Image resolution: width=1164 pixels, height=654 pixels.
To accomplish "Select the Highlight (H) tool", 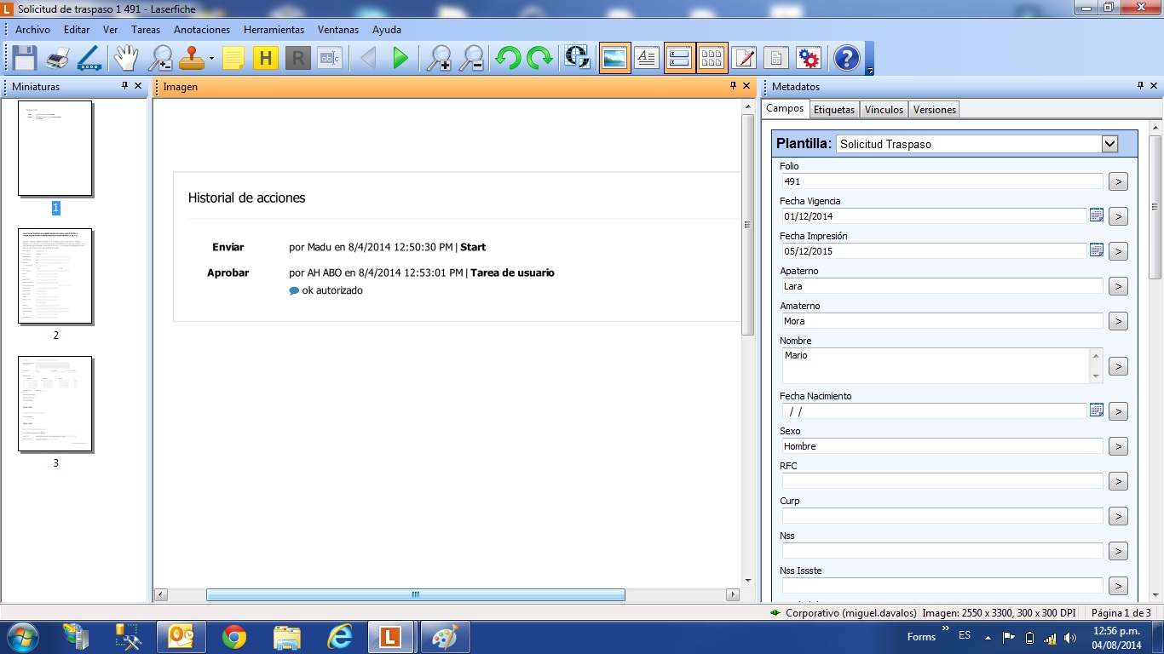I will tap(266, 58).
